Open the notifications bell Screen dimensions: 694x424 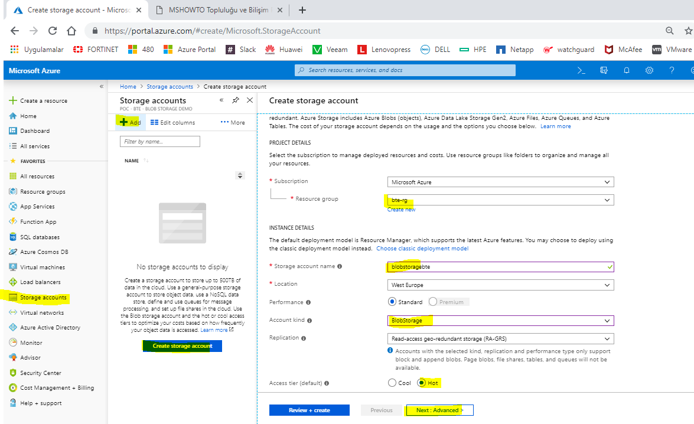click(626, 70)
